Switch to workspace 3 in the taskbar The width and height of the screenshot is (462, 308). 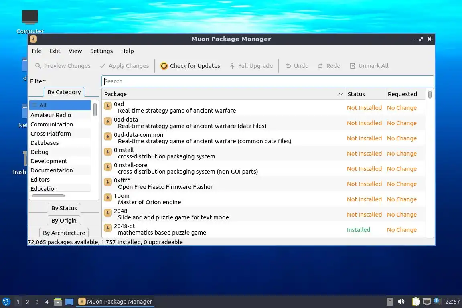(37, 302)
